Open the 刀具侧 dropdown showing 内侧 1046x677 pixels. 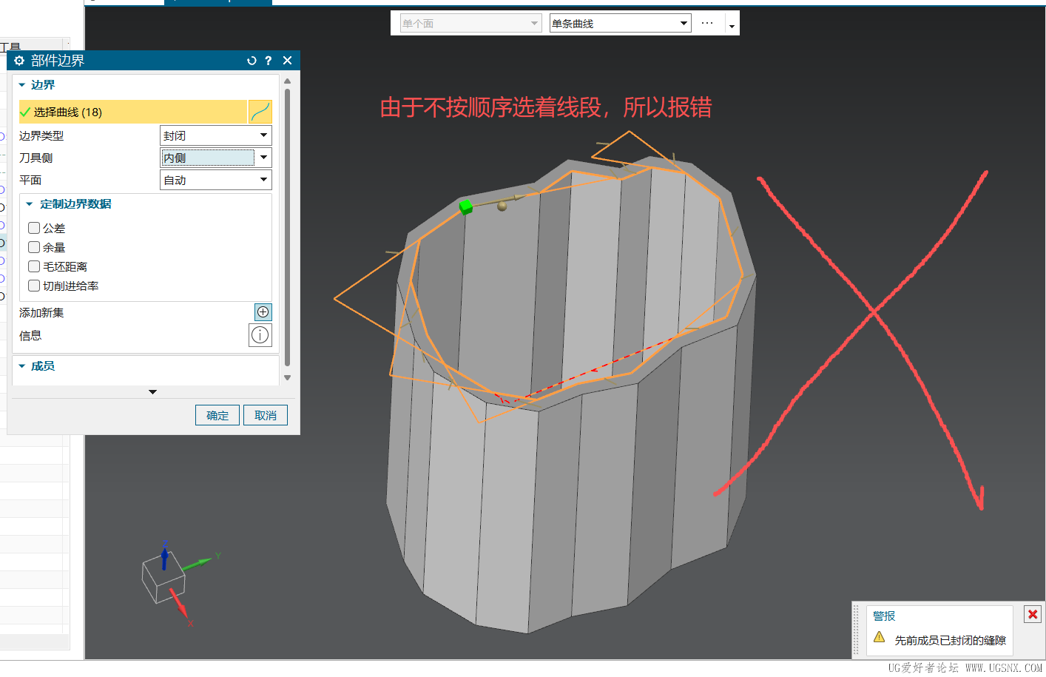216,158
